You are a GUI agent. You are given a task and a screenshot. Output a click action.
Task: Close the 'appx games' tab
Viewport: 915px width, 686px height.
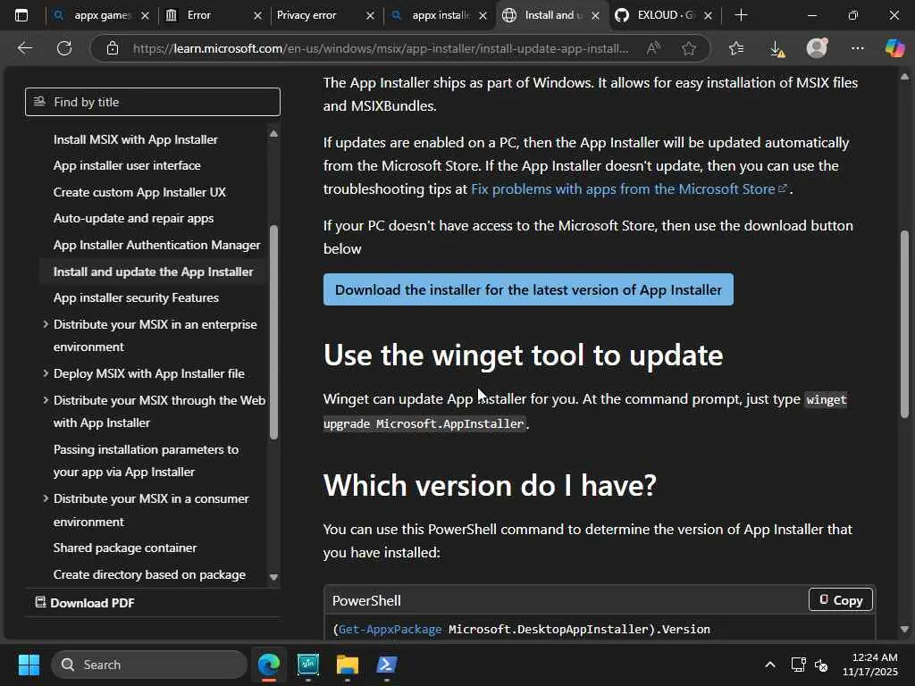pos(145,16)
